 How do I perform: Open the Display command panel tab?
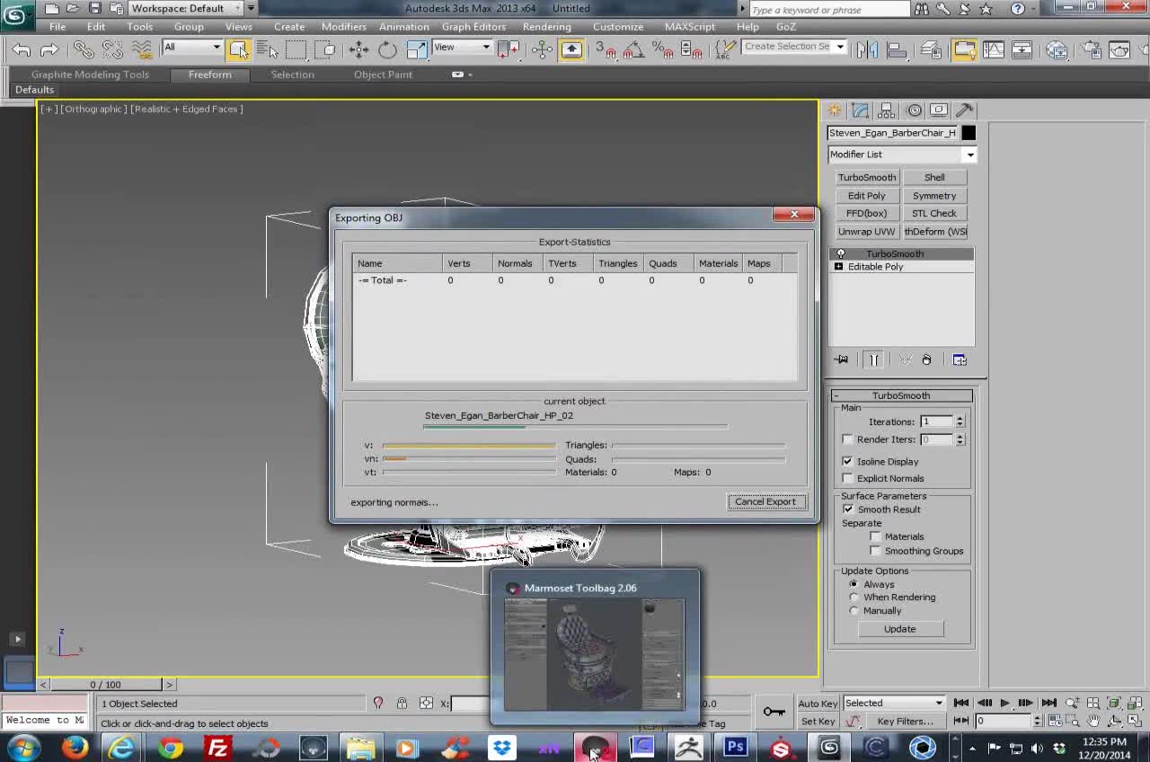939,110
